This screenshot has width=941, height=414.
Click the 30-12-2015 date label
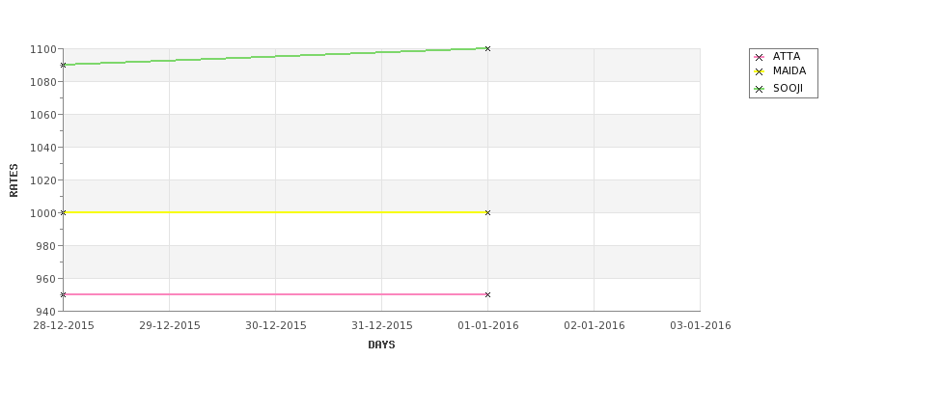(275, 325)
